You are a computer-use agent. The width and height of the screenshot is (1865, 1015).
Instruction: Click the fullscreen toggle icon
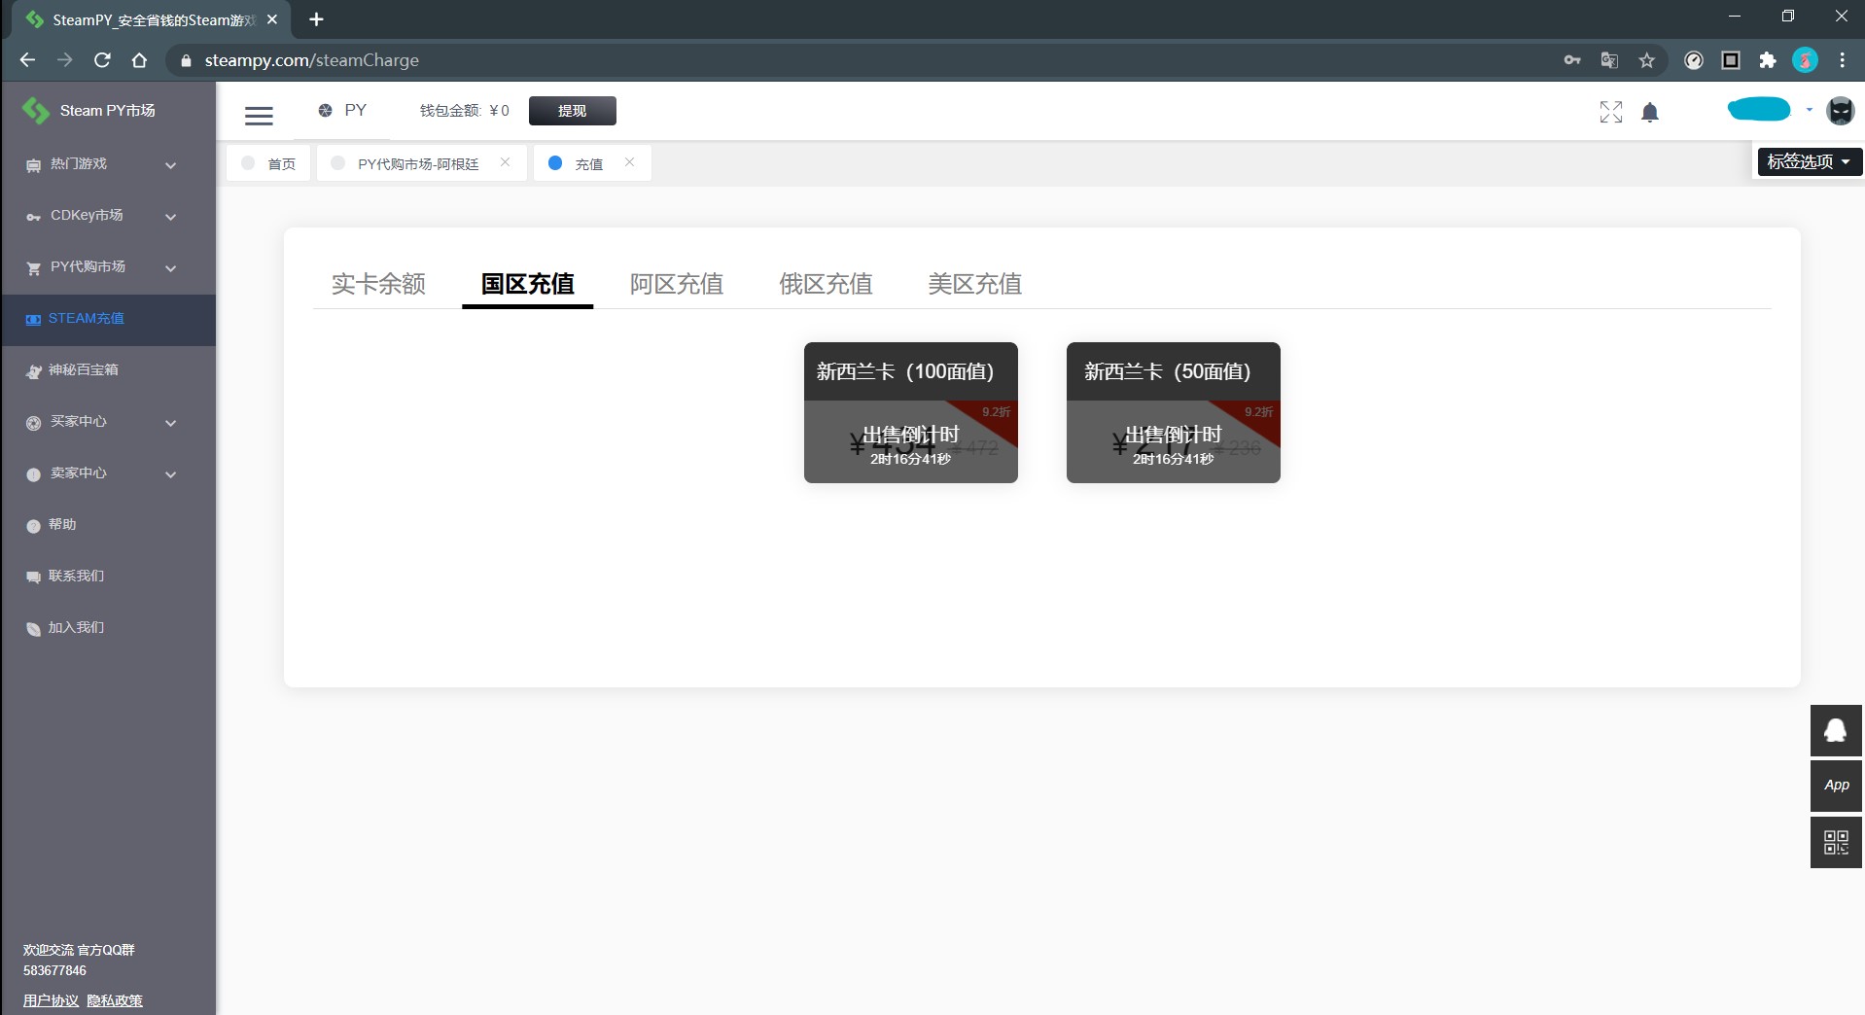pos(1611,113)
